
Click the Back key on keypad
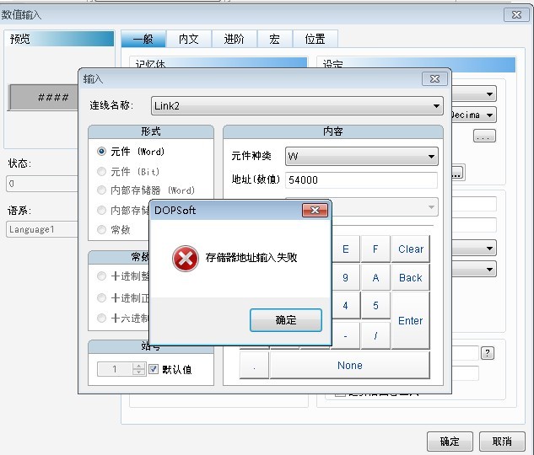(x=410, y=277)
